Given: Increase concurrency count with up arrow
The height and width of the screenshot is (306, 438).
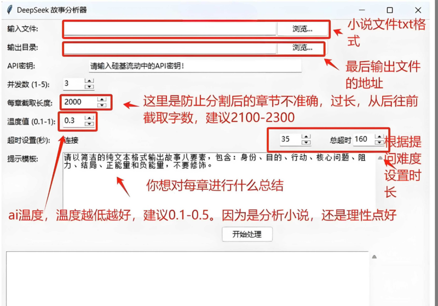Looking at the screenshot, I should pos(89,81).
